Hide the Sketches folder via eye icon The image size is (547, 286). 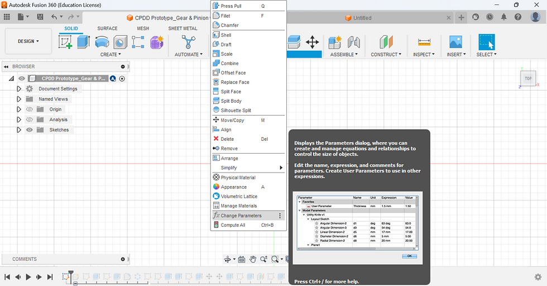[29, 130]
